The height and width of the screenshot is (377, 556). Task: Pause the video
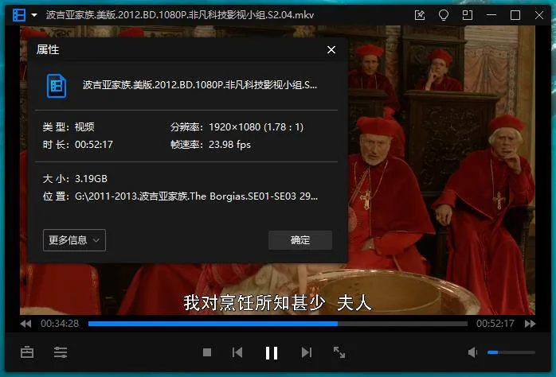tap(272, 353)
